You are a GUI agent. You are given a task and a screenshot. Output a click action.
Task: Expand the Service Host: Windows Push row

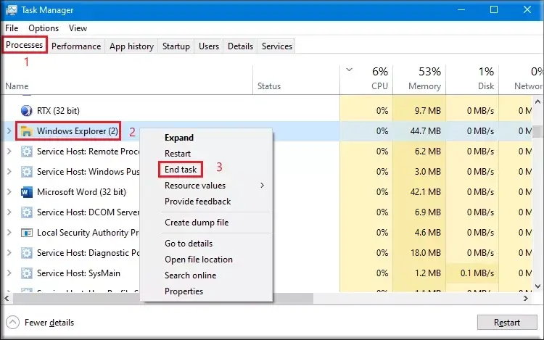[9, 172]
